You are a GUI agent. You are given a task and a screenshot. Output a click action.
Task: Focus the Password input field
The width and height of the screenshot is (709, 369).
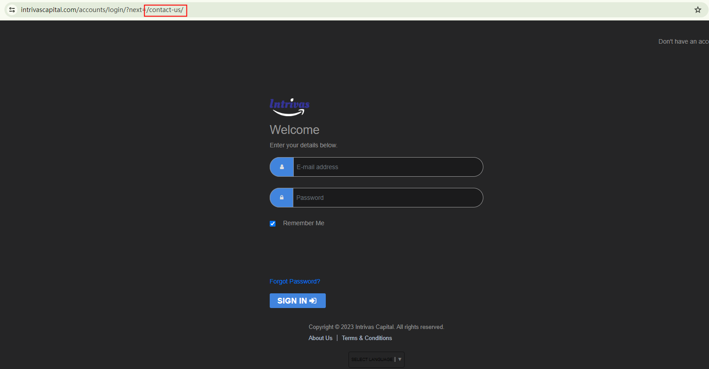point(388,198)
